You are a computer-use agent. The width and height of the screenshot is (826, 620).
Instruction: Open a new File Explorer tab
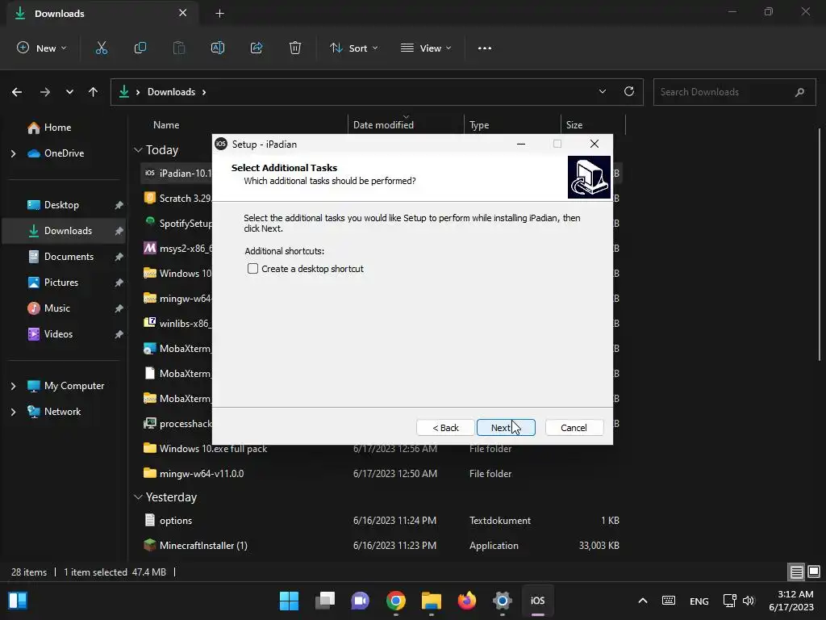[219, 14]
